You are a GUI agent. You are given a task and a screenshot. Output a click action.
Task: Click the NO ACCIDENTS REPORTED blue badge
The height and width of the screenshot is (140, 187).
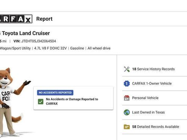pyautogui.click(x=55, y=93)
